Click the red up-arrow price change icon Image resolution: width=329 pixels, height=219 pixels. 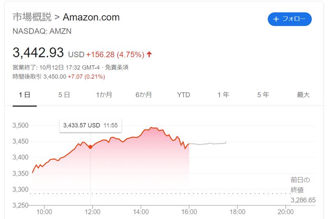[x=149, y=55]
